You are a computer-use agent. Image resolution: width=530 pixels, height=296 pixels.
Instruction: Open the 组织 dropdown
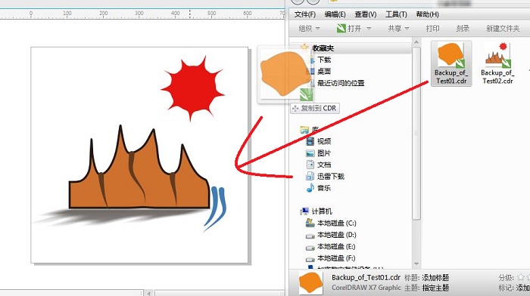(309, 29)
